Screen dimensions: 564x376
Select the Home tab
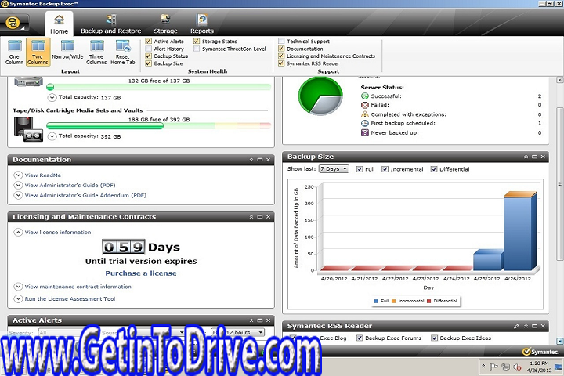click(x=60, y=24)
